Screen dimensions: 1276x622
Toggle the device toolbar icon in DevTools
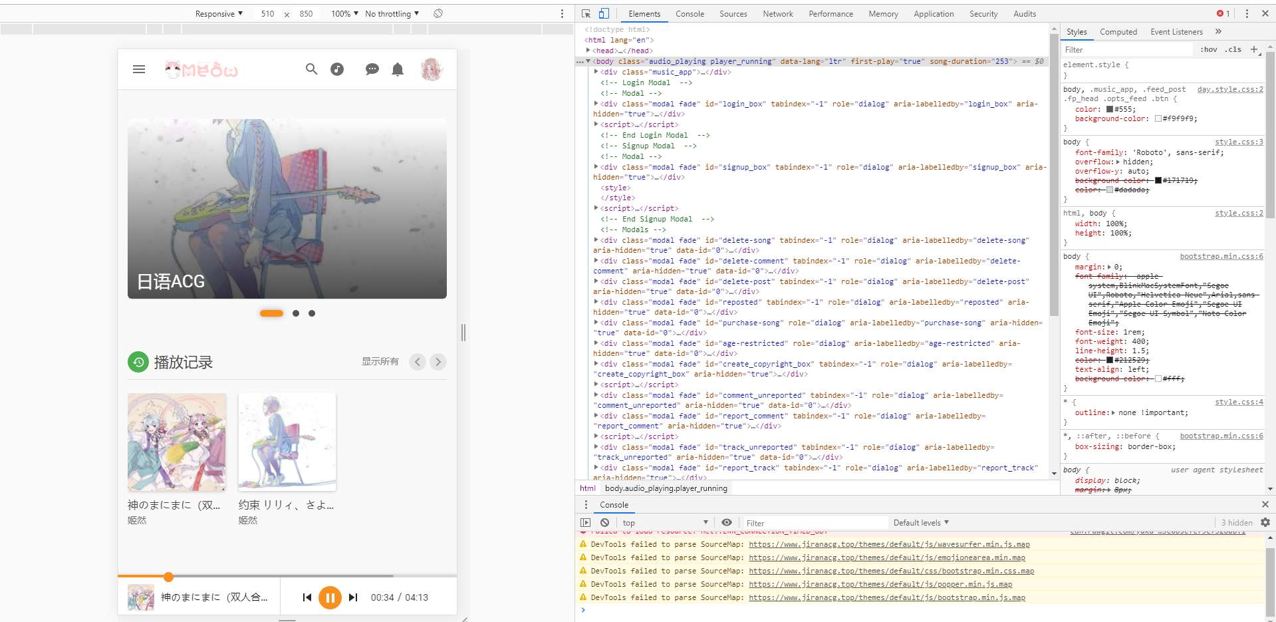[604, 13]
